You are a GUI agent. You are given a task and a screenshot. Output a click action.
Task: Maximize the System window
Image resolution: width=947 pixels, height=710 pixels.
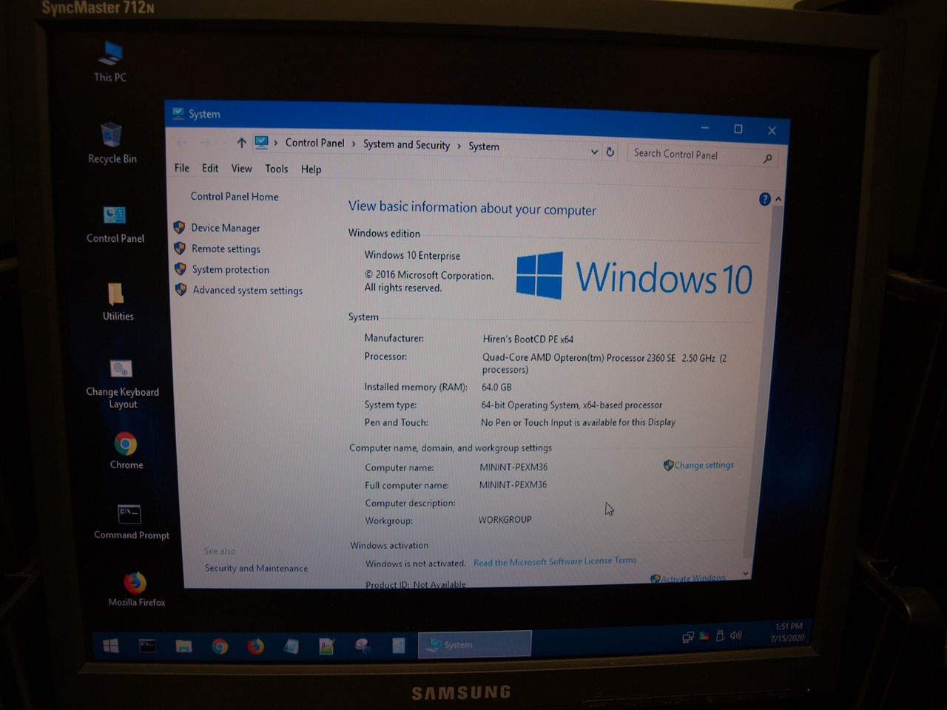[x=738, y=129]
